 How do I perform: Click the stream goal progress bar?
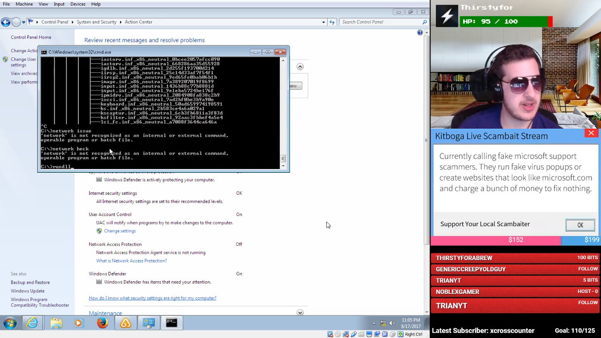click(516, 240)
